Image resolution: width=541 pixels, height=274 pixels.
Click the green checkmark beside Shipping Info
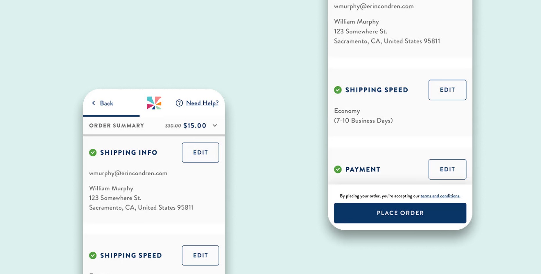[93, 152]
